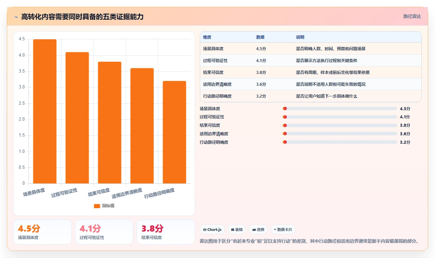Image resolution: width=435 pixels, height=258 pixels.
Task: Click the 行动路径明确度 bar in chart
Action: tap(174, 132)
